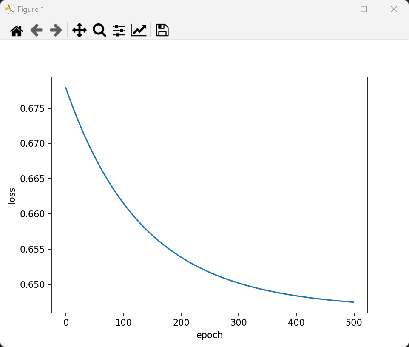
Task: Close the Figure 1 window
Action: click(x=394, y=9)
